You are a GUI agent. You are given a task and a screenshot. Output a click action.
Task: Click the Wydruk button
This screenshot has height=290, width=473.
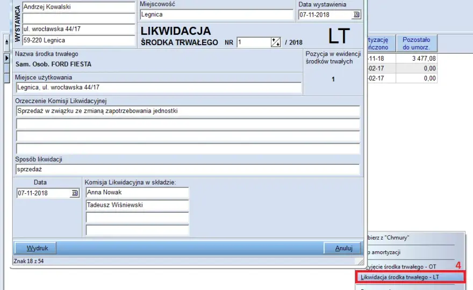[x=35, y=248]
